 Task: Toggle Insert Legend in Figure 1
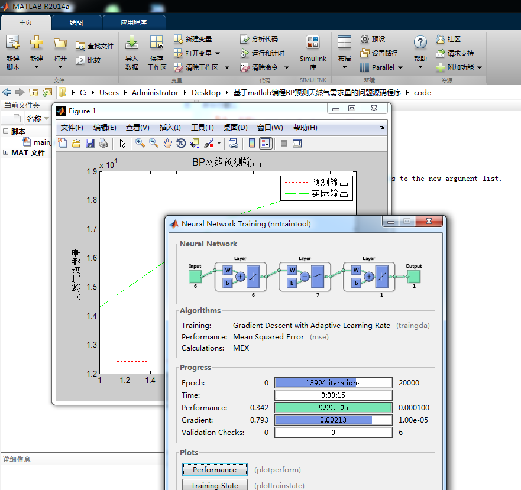(x=265, y=143)
